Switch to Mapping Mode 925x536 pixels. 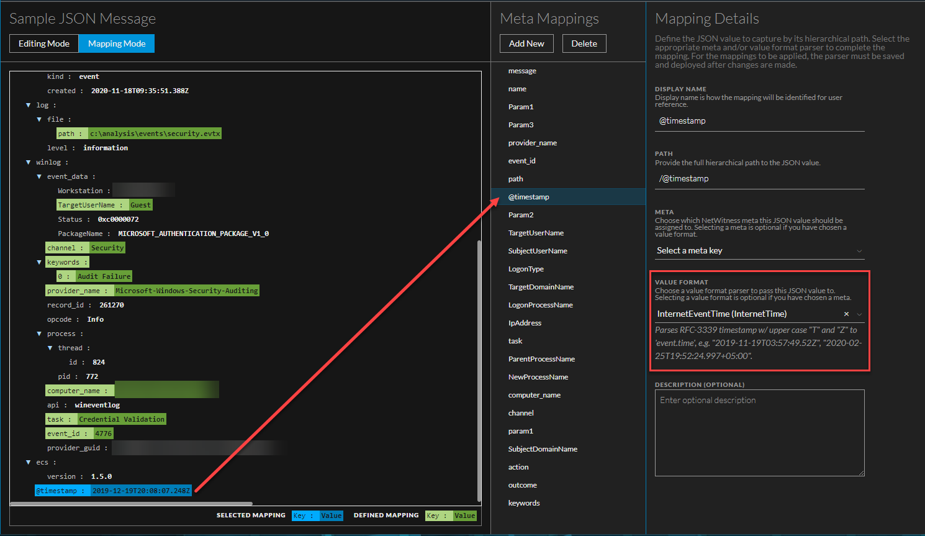[x=117, y=43]
